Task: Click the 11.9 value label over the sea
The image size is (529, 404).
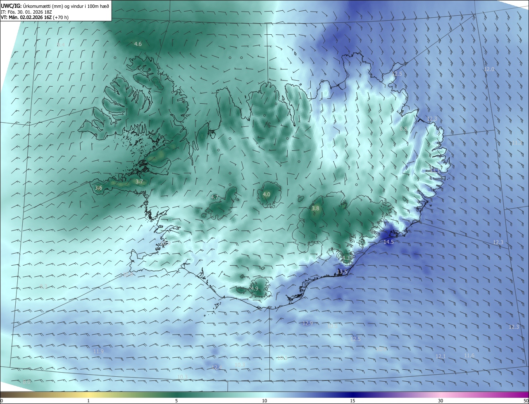Action: (98, 351)
